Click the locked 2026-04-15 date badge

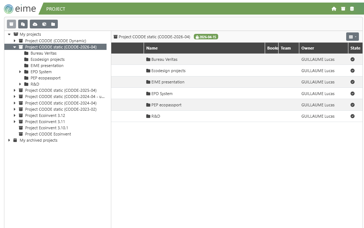point(206,37)
